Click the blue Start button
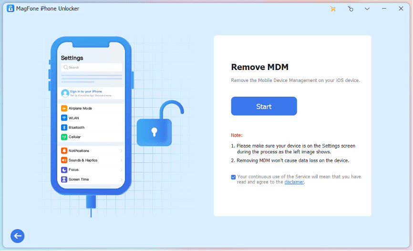This screenshot has height=251, width=413. click(264, 106)
